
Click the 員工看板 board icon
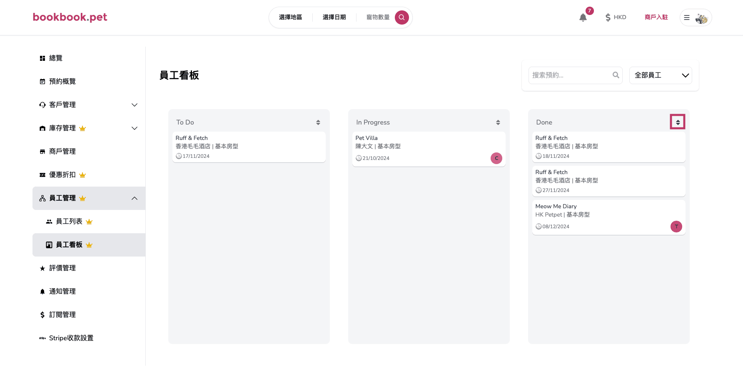click(x=49, y=245)
